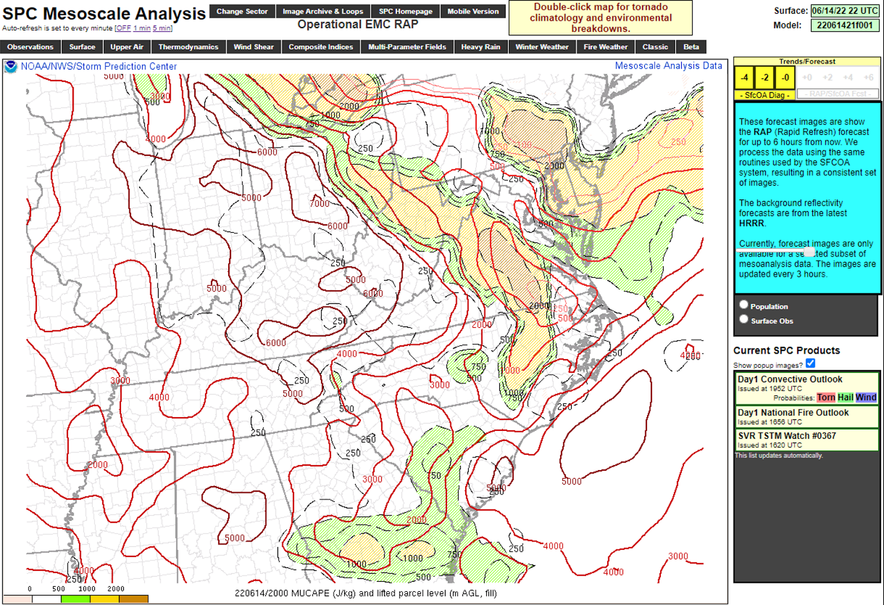Open the Upper Air menu
This screenshot has width=884, height=605.
(127, 47)
